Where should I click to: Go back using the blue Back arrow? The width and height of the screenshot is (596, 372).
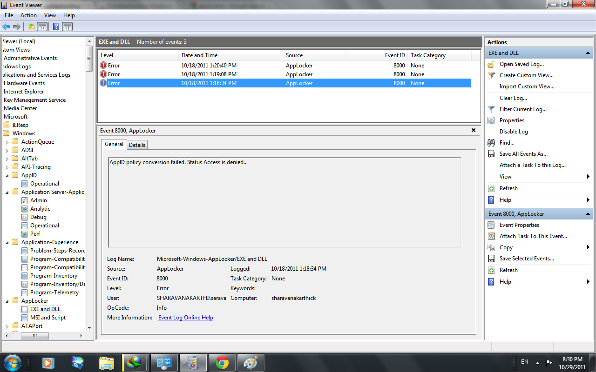(6, 27)
